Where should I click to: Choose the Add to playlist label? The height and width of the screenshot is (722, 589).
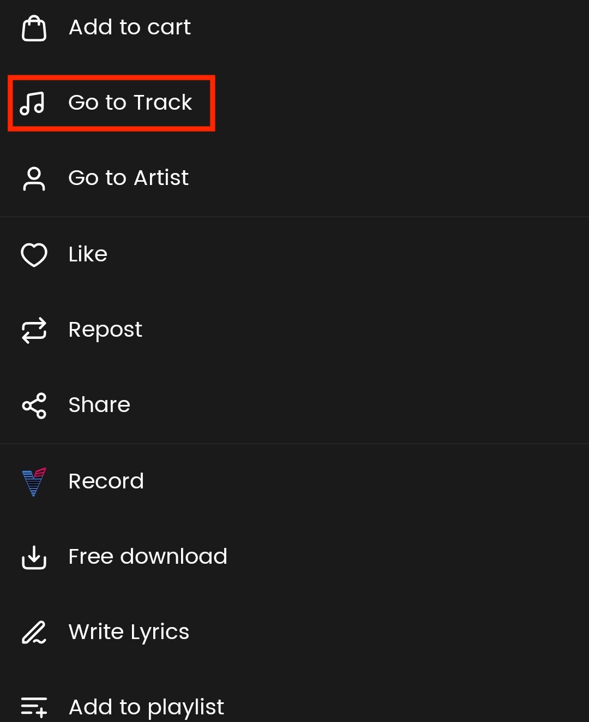[146, 707]
